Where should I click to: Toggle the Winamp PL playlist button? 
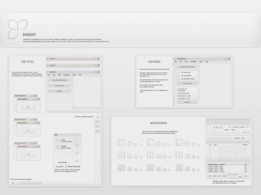(248, 132)
